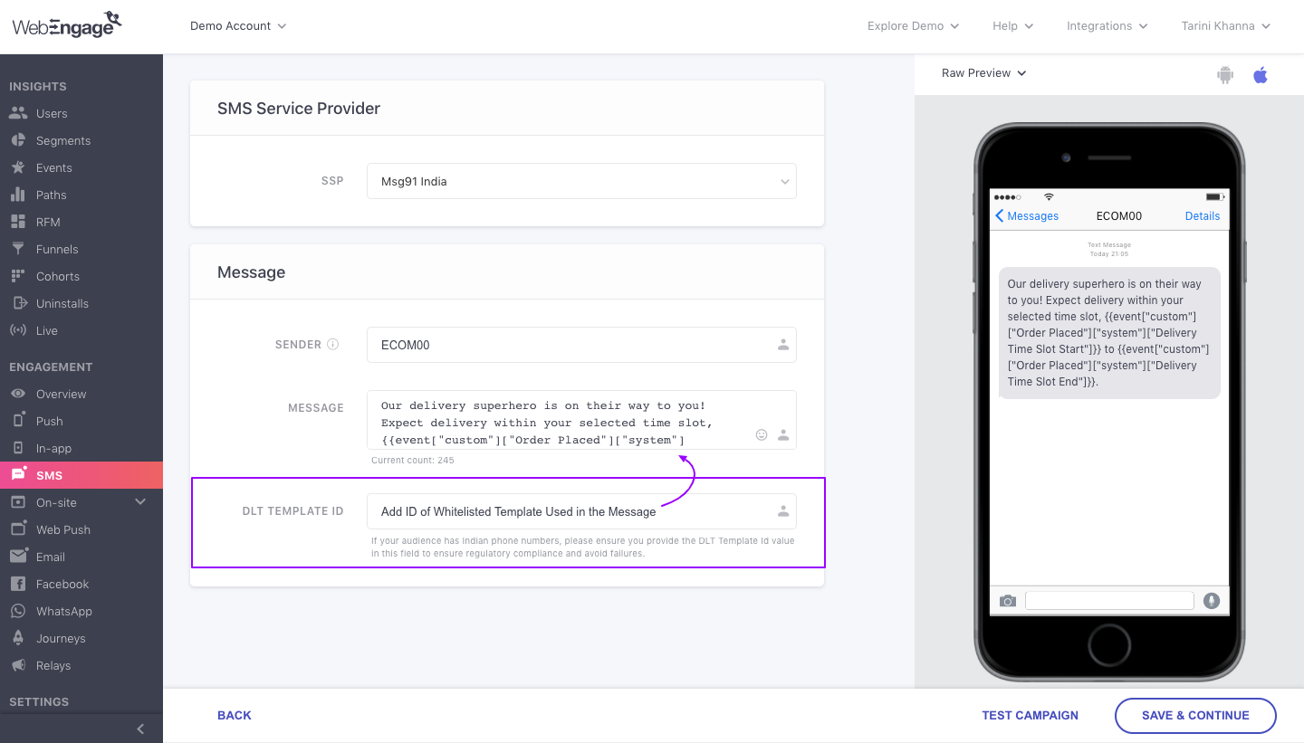Click the Push phone icon
Viewport: 1304px width, 743px height.
[x=18, y=421]
